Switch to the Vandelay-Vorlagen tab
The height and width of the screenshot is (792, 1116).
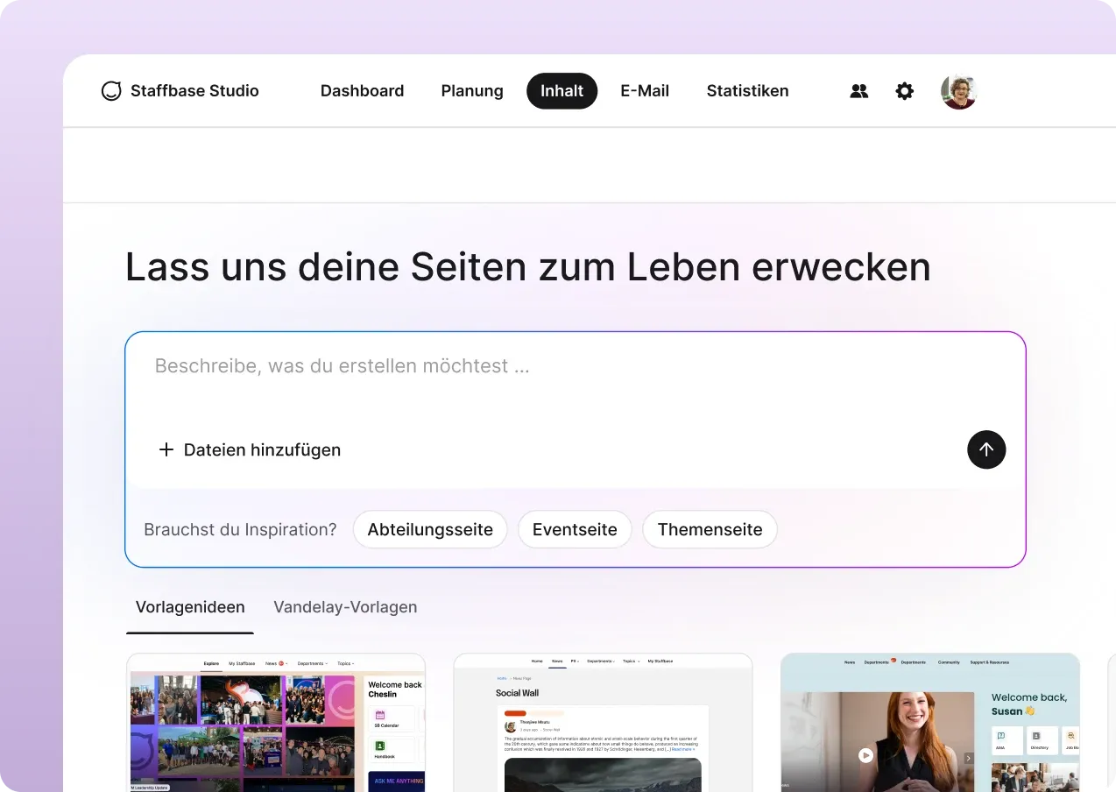345,606
